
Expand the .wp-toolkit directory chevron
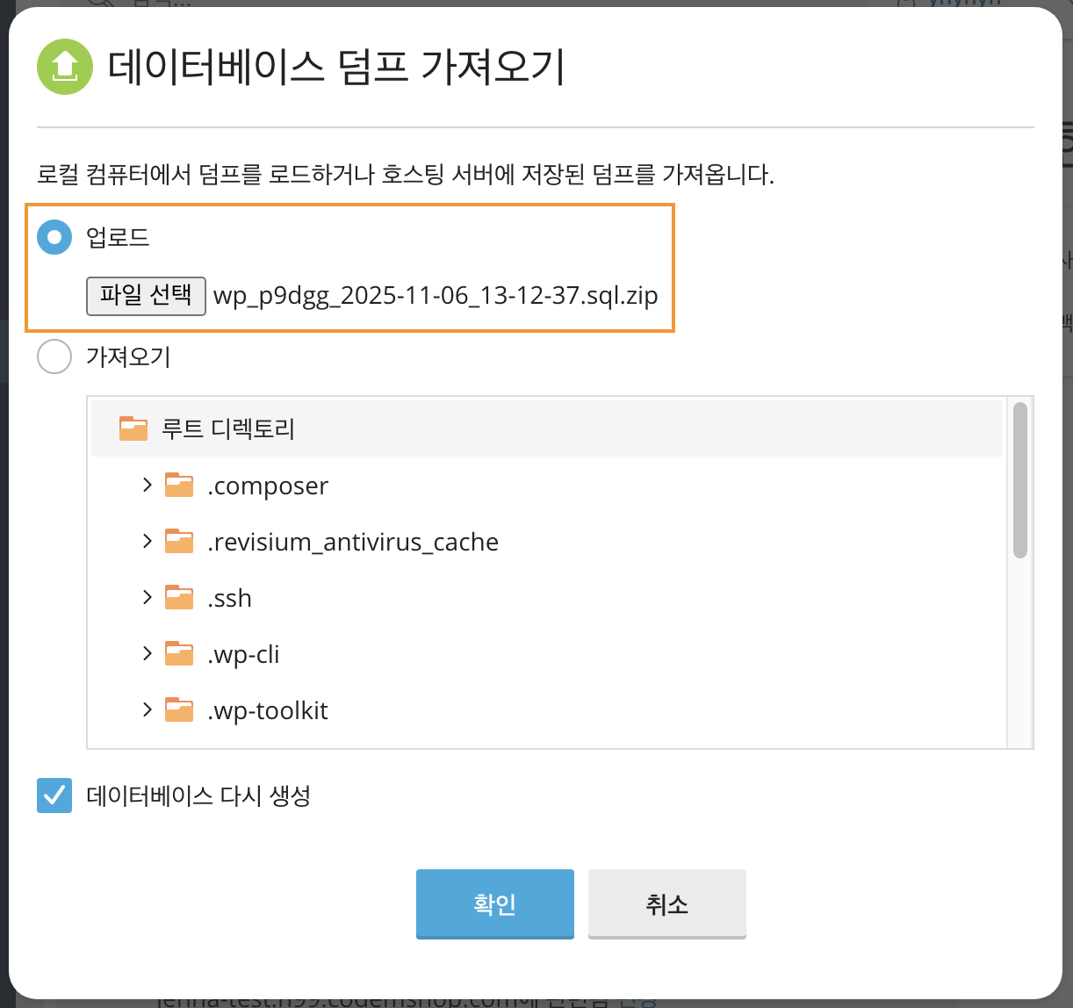[148, 709]
